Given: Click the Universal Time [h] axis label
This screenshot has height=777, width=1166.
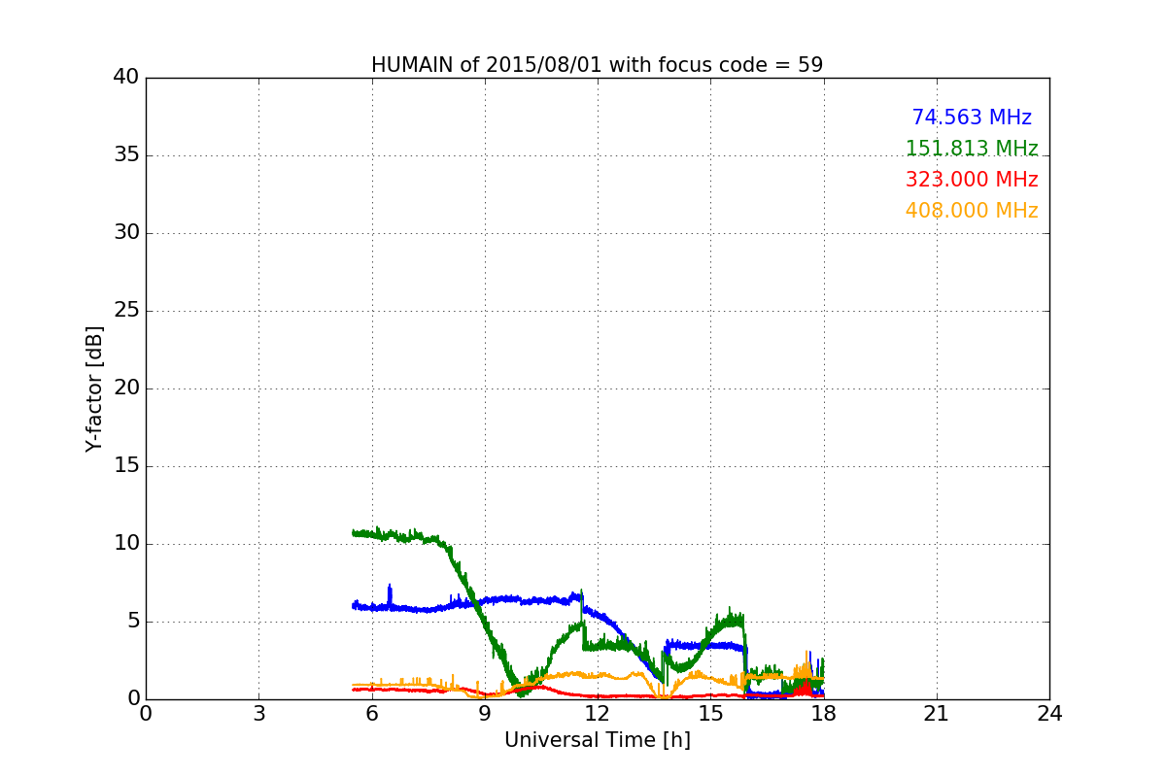Looking at the screenshot, I should [597, 740].
